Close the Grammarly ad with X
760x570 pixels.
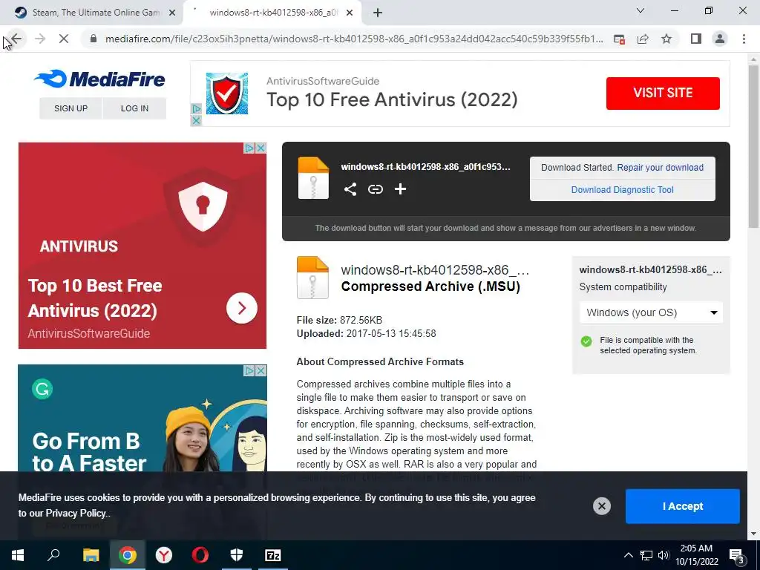[x=261, y=371]
